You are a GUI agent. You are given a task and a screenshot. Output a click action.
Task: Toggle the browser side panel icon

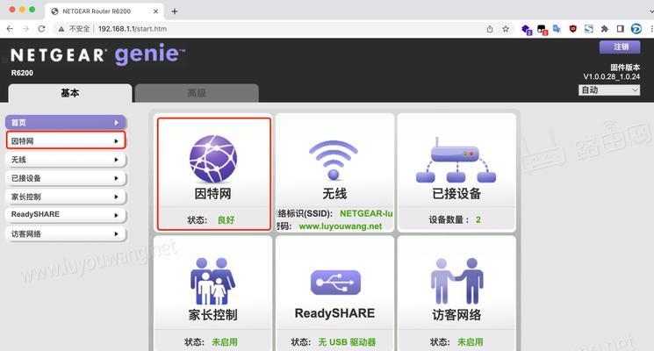pos(621,29)
